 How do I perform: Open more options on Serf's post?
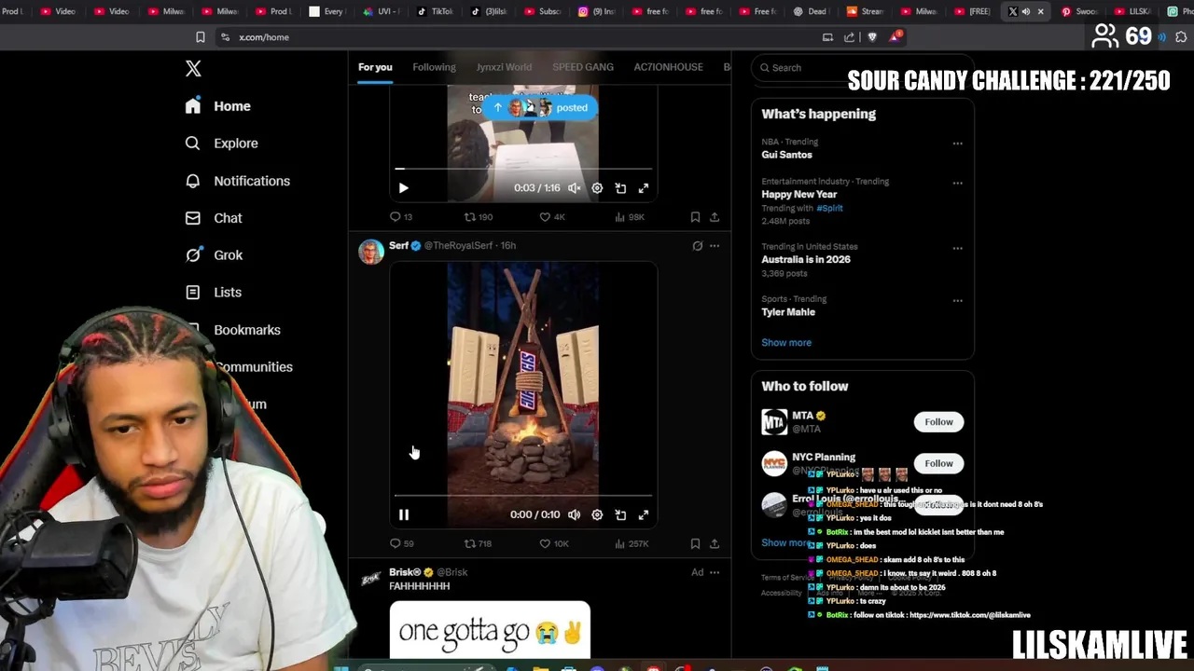[x=715, y=246]
